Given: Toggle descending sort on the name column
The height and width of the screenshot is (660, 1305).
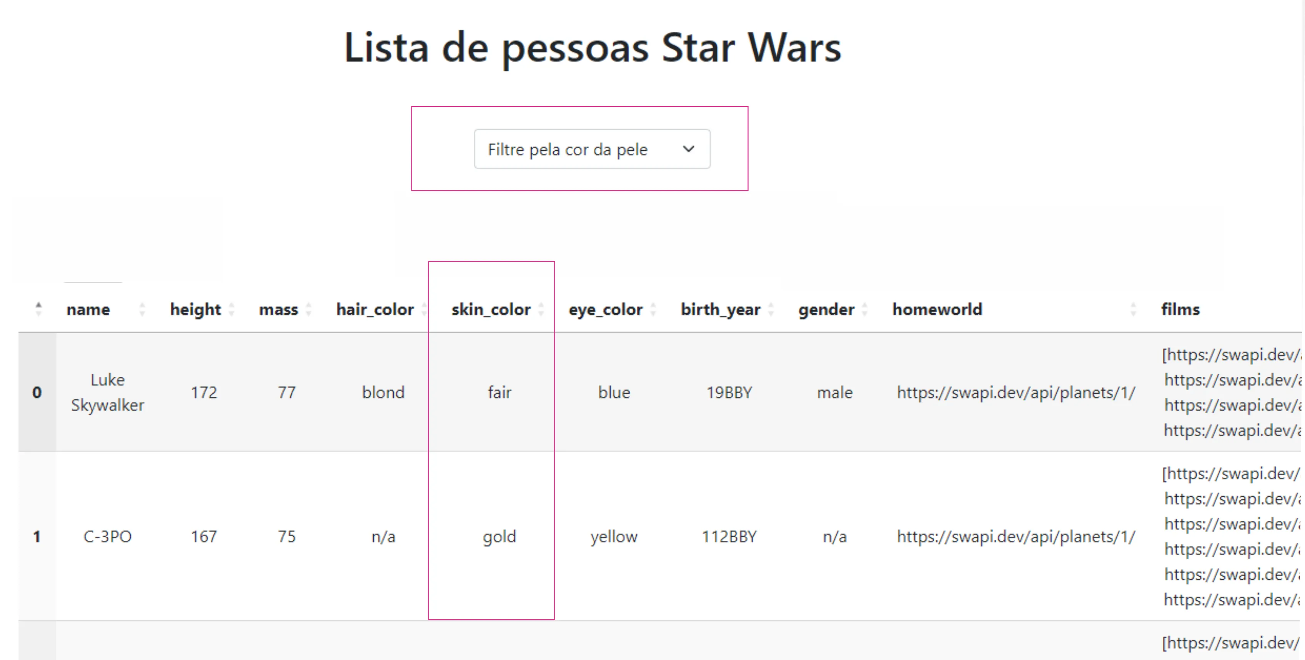Looking at the screenshot, I should (x=142, y=309).
